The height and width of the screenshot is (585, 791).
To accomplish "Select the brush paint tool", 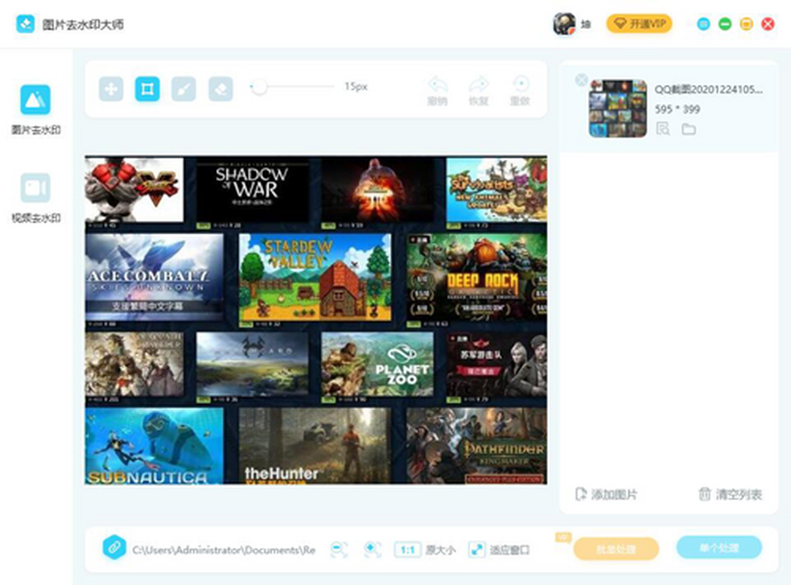I will click(184, 89).
